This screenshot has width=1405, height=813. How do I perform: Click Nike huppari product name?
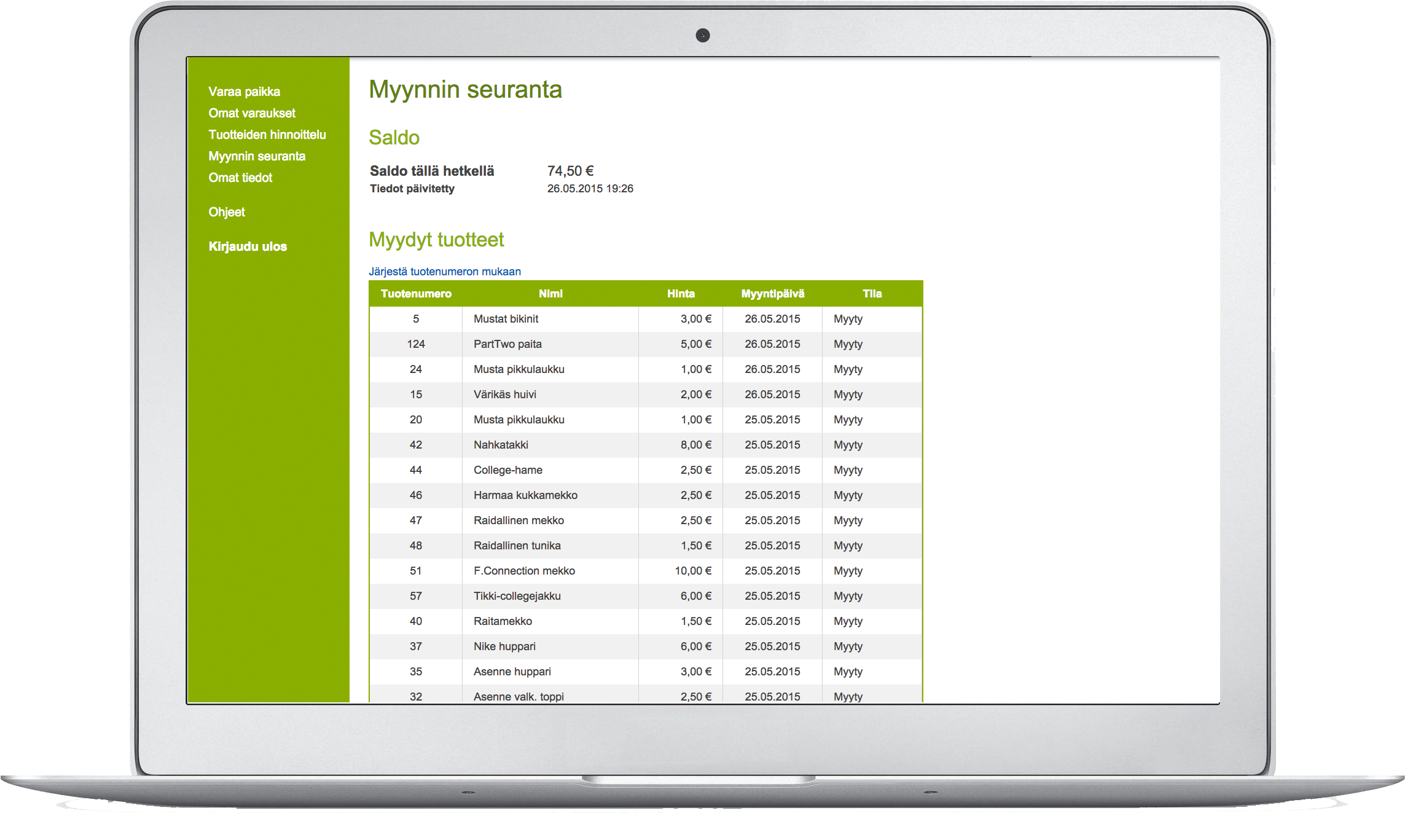coord(504,646)
